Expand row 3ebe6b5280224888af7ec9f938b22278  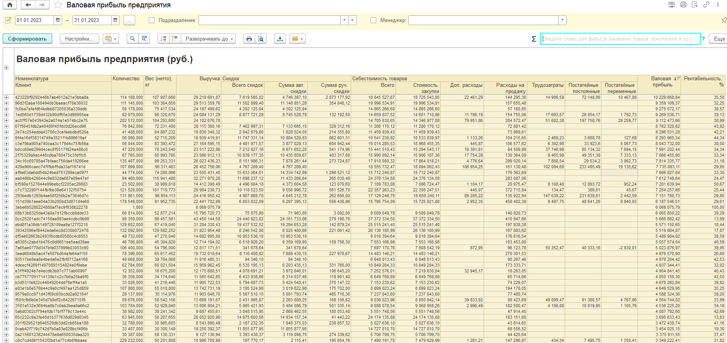tap(6, 207)
